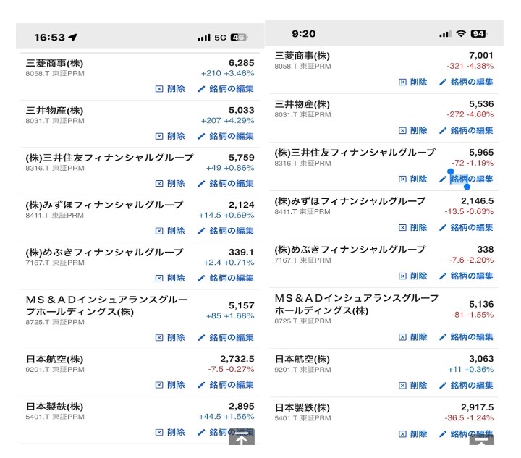This screenshot has height=458, width=521.
Task: Open 銘柄の編集 for MS&AD in 16:53 screen
Action: tap(232, 337)
